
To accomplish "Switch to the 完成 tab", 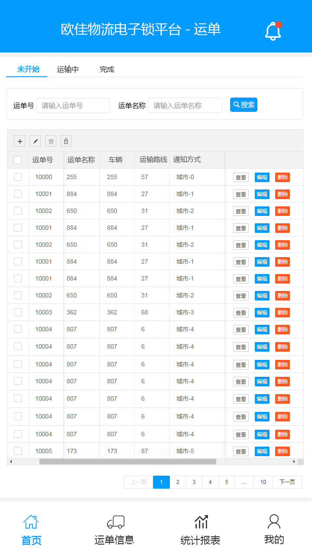I will coord(107,69).
